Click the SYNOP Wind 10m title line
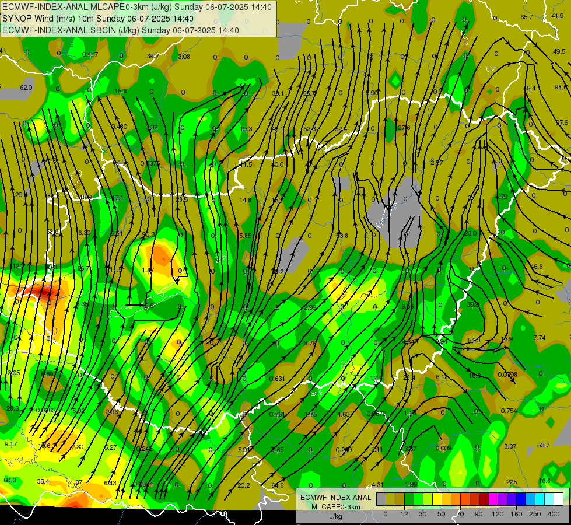The width and height of the screenshot is (571, 525). click(x=98, y=19)
